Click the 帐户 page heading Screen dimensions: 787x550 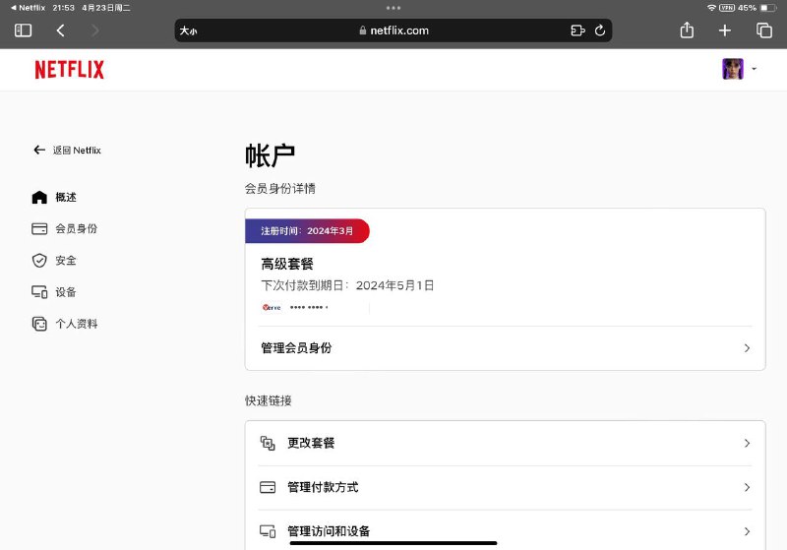(x=270, y=155)
